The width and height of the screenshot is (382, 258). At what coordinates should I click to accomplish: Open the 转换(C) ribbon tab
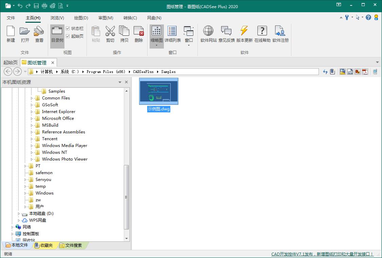[130, 18]
